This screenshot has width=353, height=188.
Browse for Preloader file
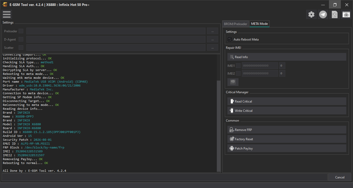click(x=212, y=31)
